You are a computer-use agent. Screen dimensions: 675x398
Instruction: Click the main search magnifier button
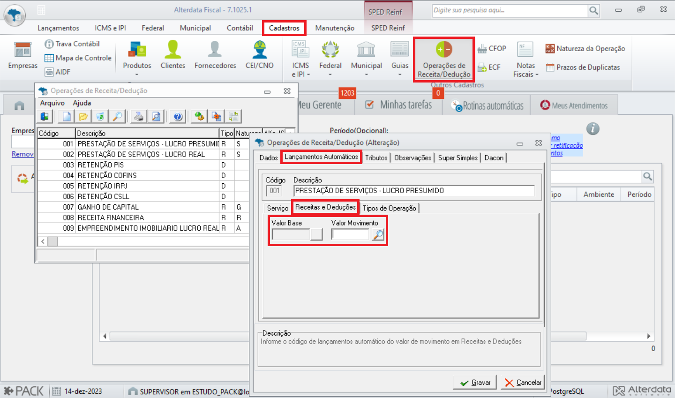point(594,10)
